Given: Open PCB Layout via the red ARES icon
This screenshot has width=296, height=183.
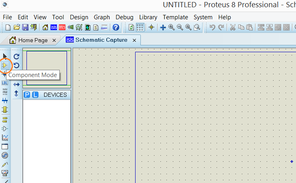Looking at the screenshot, I should pos(62,27).
